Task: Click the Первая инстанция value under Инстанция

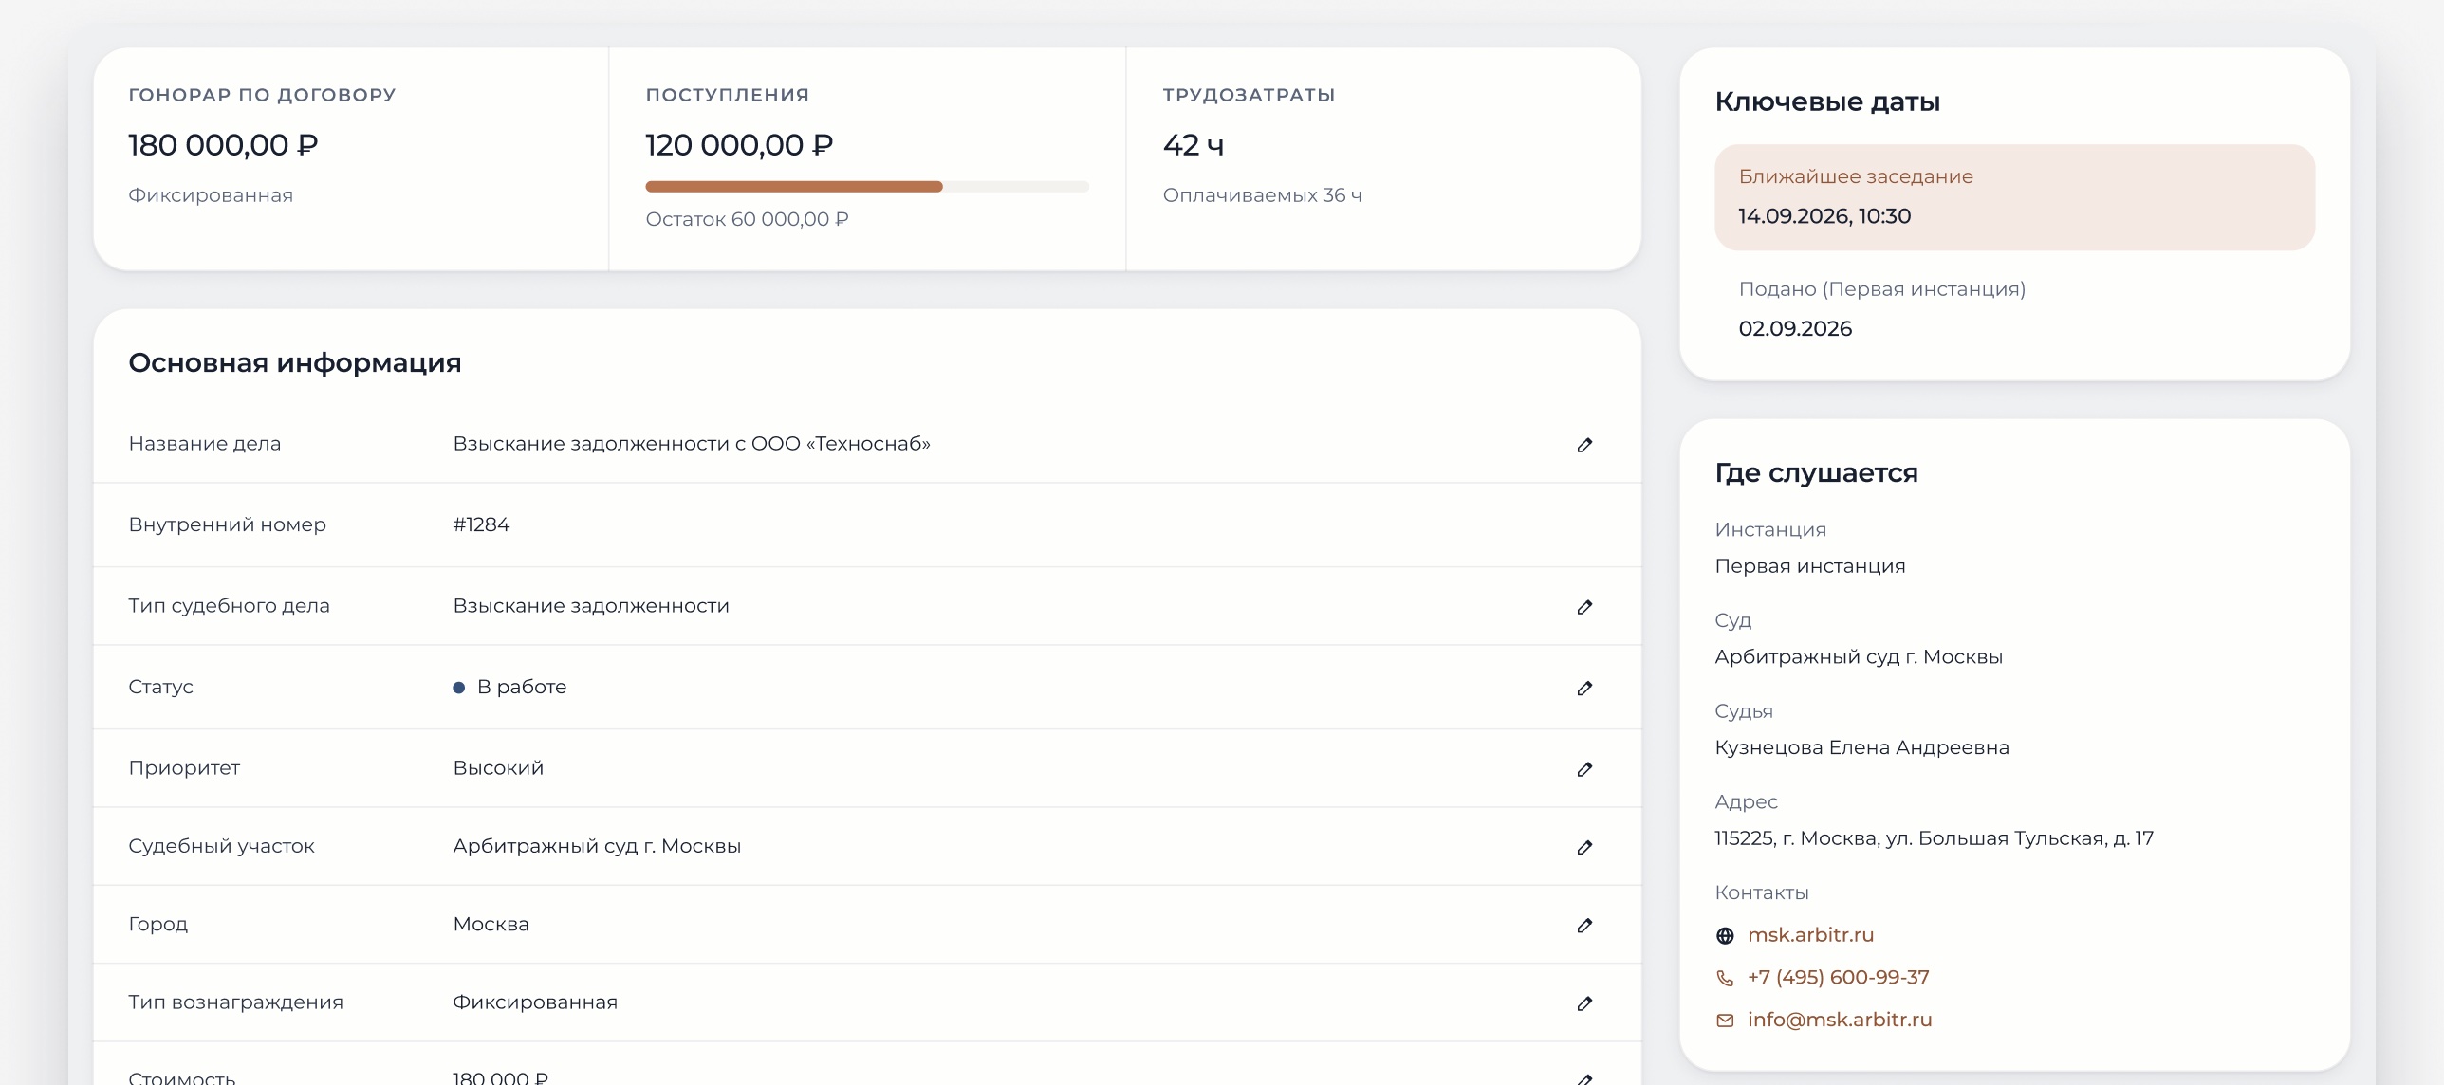Action: [1809, 566]
